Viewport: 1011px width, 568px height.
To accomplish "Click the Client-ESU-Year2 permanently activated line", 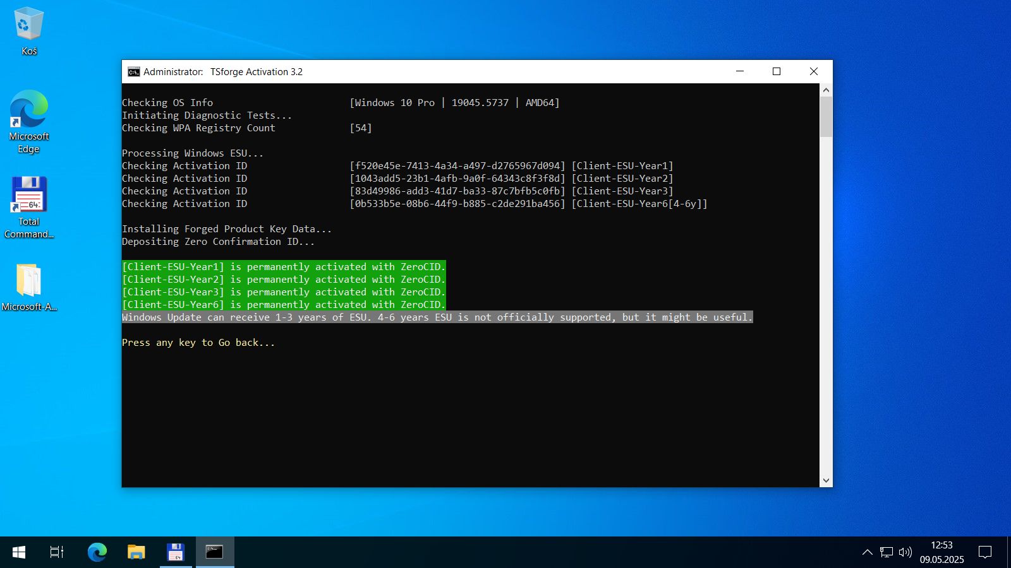I will coord(284,280).
